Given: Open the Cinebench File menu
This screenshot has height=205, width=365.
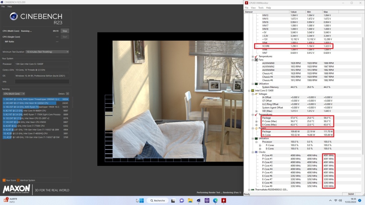Looking at the screenshot, I should (x=3, y=6).
